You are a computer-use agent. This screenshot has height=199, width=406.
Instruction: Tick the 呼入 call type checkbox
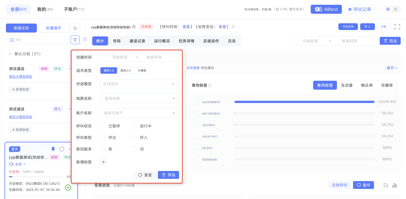click(x=134, y=138)
